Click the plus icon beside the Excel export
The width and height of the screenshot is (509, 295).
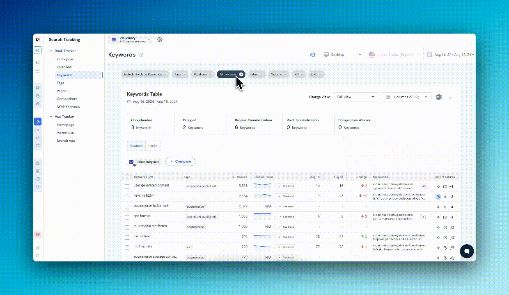(x=450, y=97)
